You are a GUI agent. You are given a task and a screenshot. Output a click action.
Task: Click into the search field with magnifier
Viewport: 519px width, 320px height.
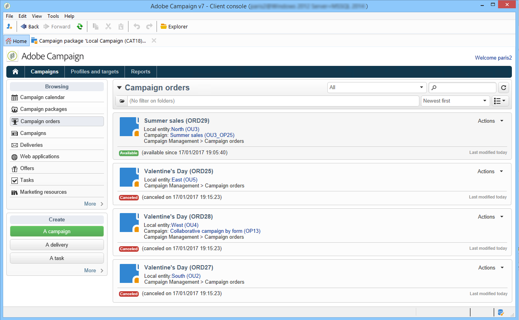click(x=462, y=88)
